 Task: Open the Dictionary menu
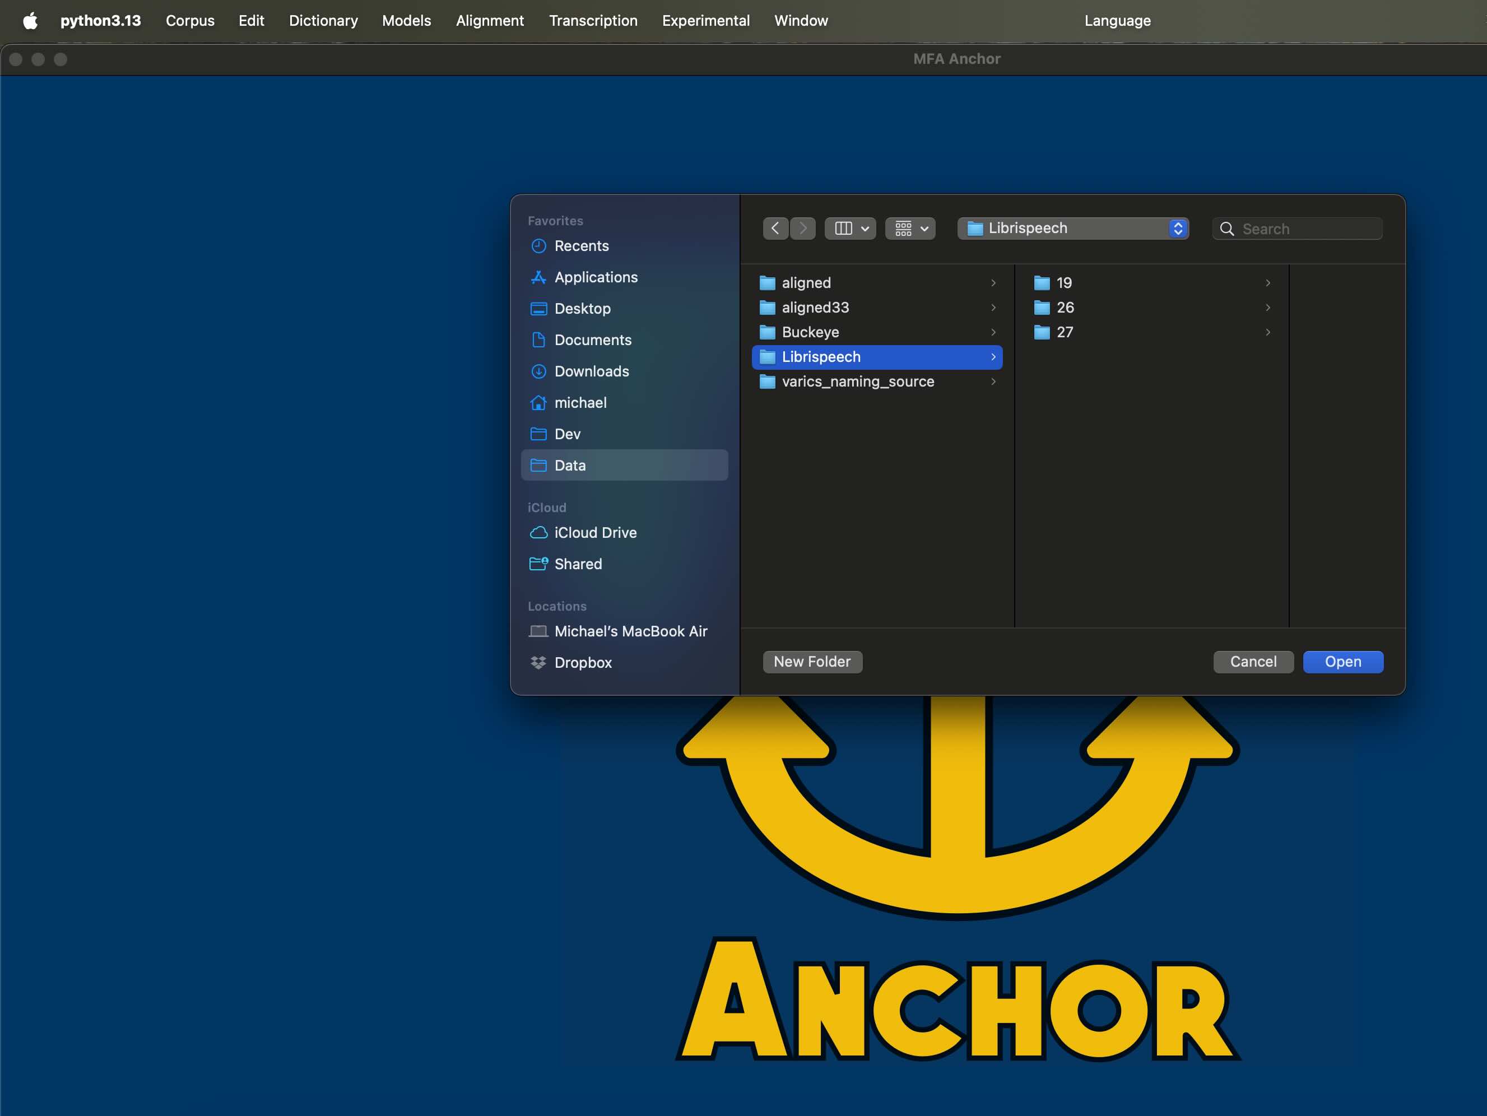[323, 21]
